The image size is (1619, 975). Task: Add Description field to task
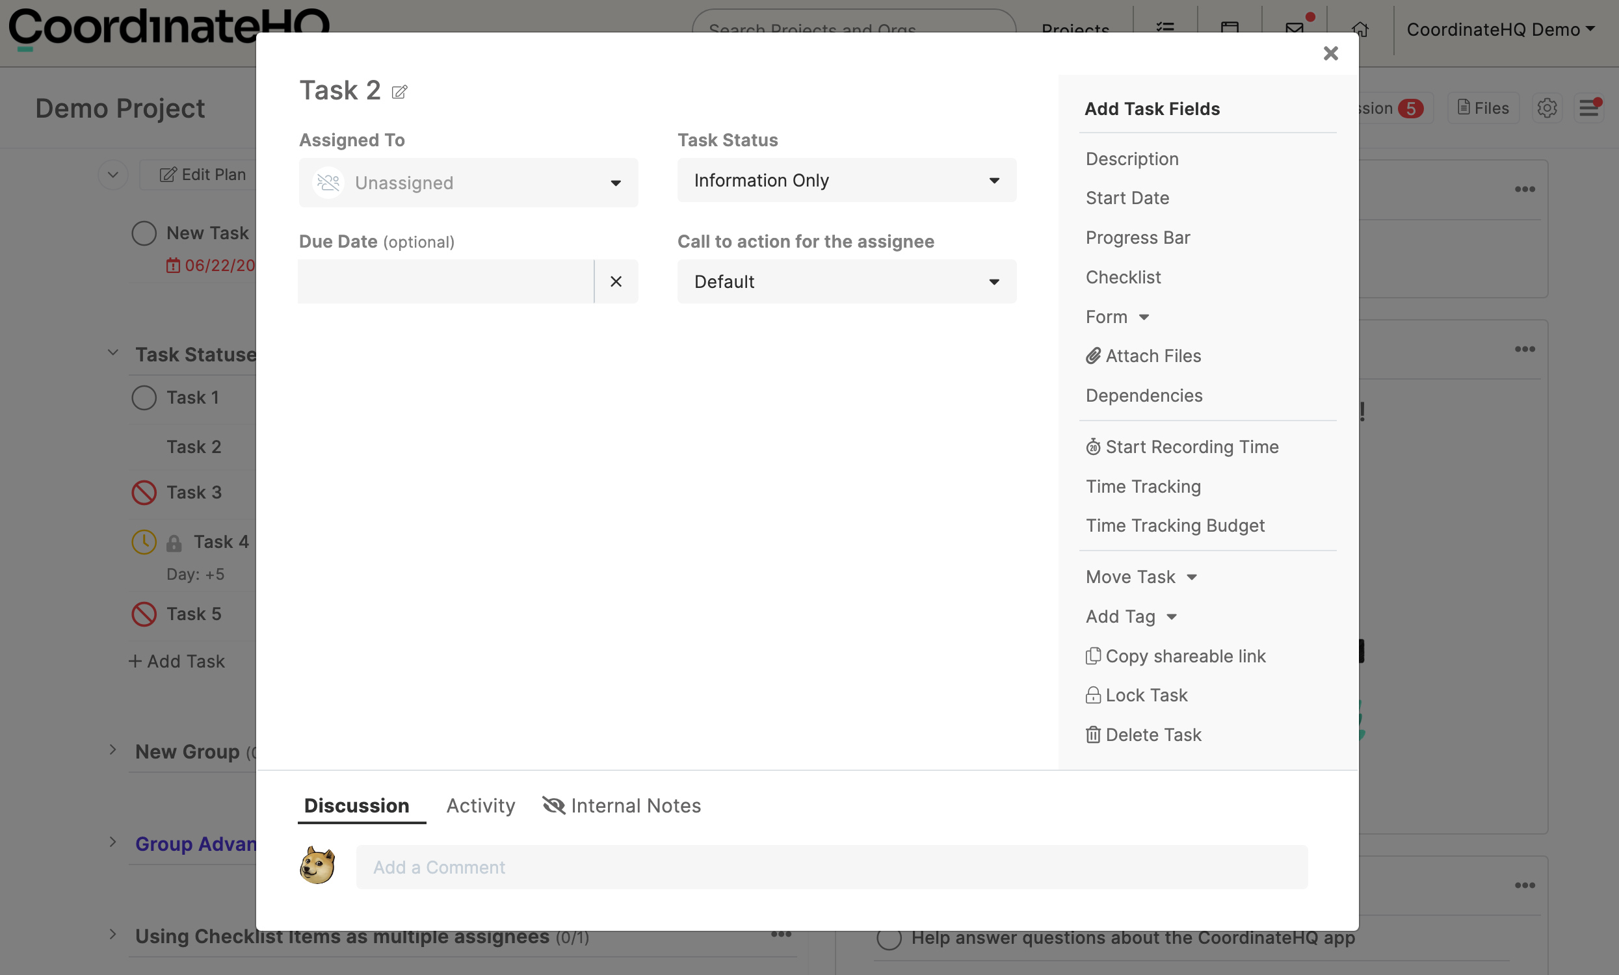tap(1132, 159)
